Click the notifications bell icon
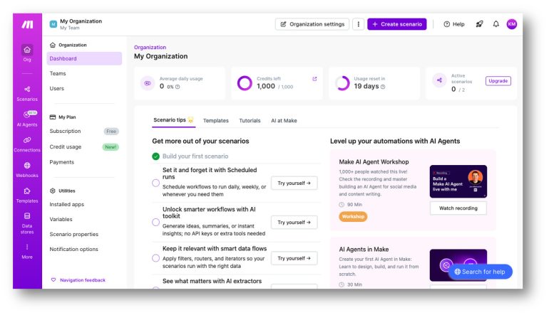Image resolution: width=549 pixels, height=315 pixels. click(496, 24)
